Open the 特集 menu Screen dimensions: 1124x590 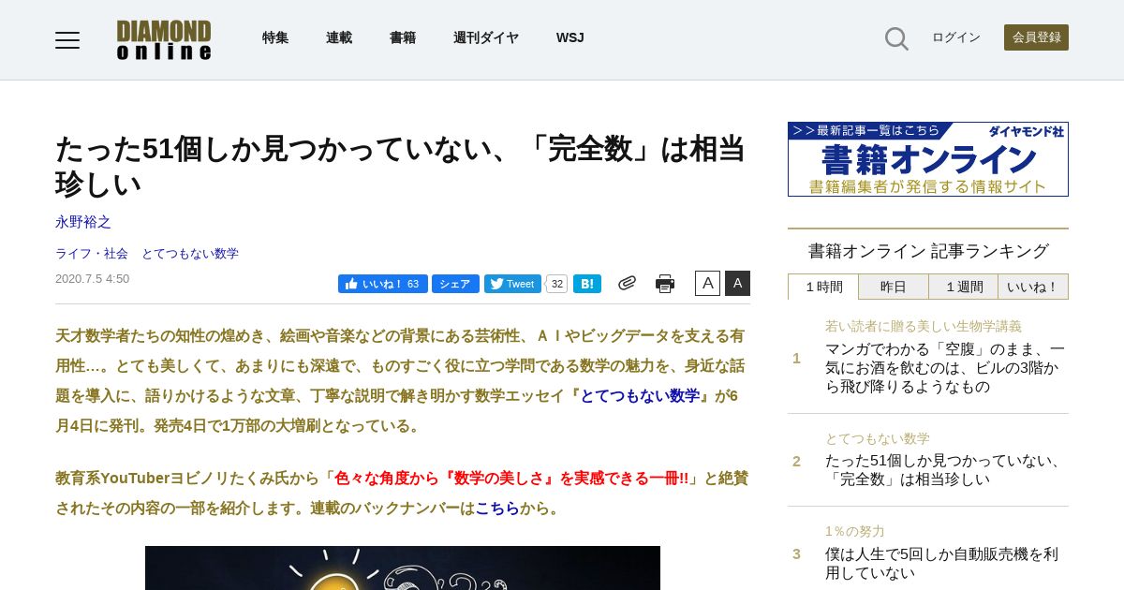pyautogui.click(x=275, y=37)
